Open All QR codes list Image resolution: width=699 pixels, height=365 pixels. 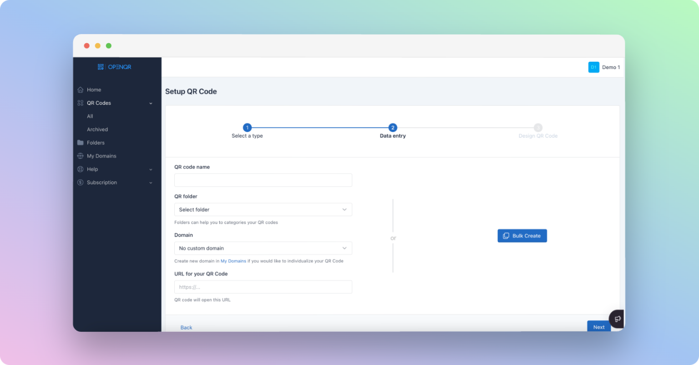(90, 116)
